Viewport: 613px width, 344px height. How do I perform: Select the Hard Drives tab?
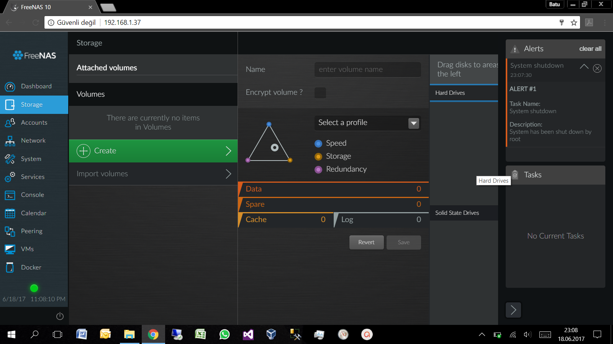click(x=464, y=93)
